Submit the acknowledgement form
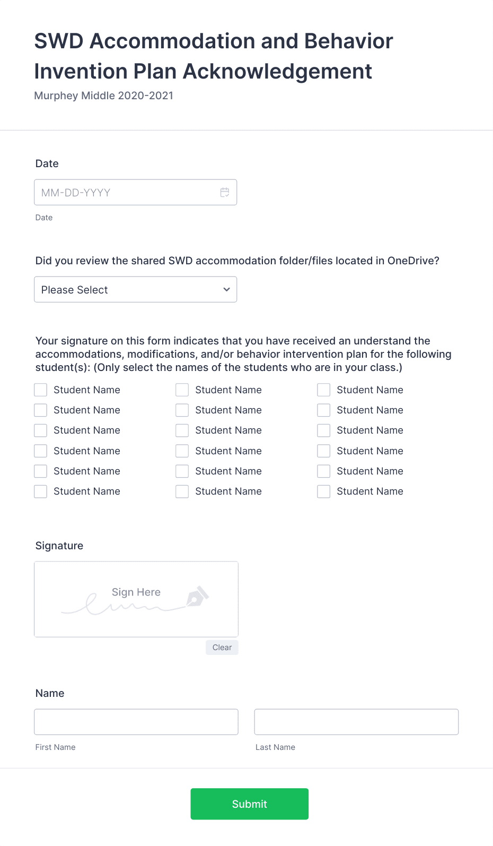Viewport: 493px width, 846px height. [x=250, y=804]
